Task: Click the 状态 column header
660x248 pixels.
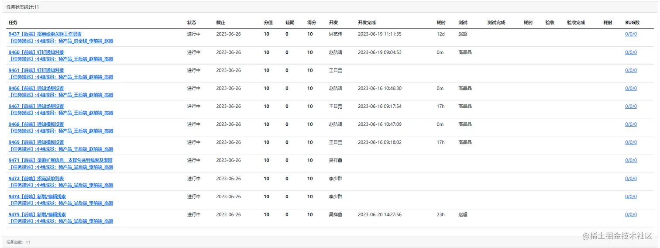Action: 192,23
